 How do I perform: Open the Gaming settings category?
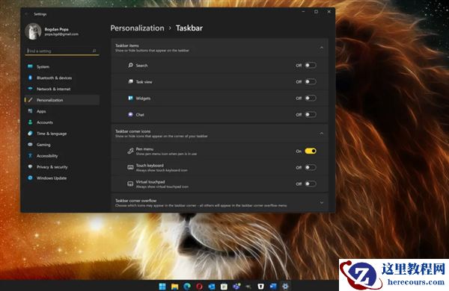click(62, 145)
